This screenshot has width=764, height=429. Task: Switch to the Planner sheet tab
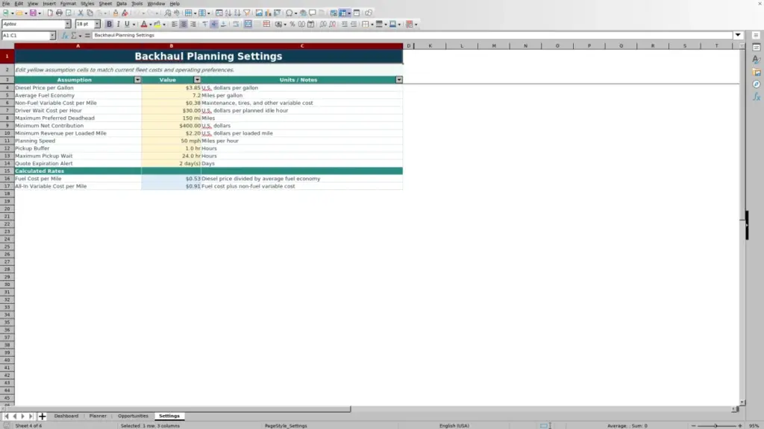coord(98,416)
